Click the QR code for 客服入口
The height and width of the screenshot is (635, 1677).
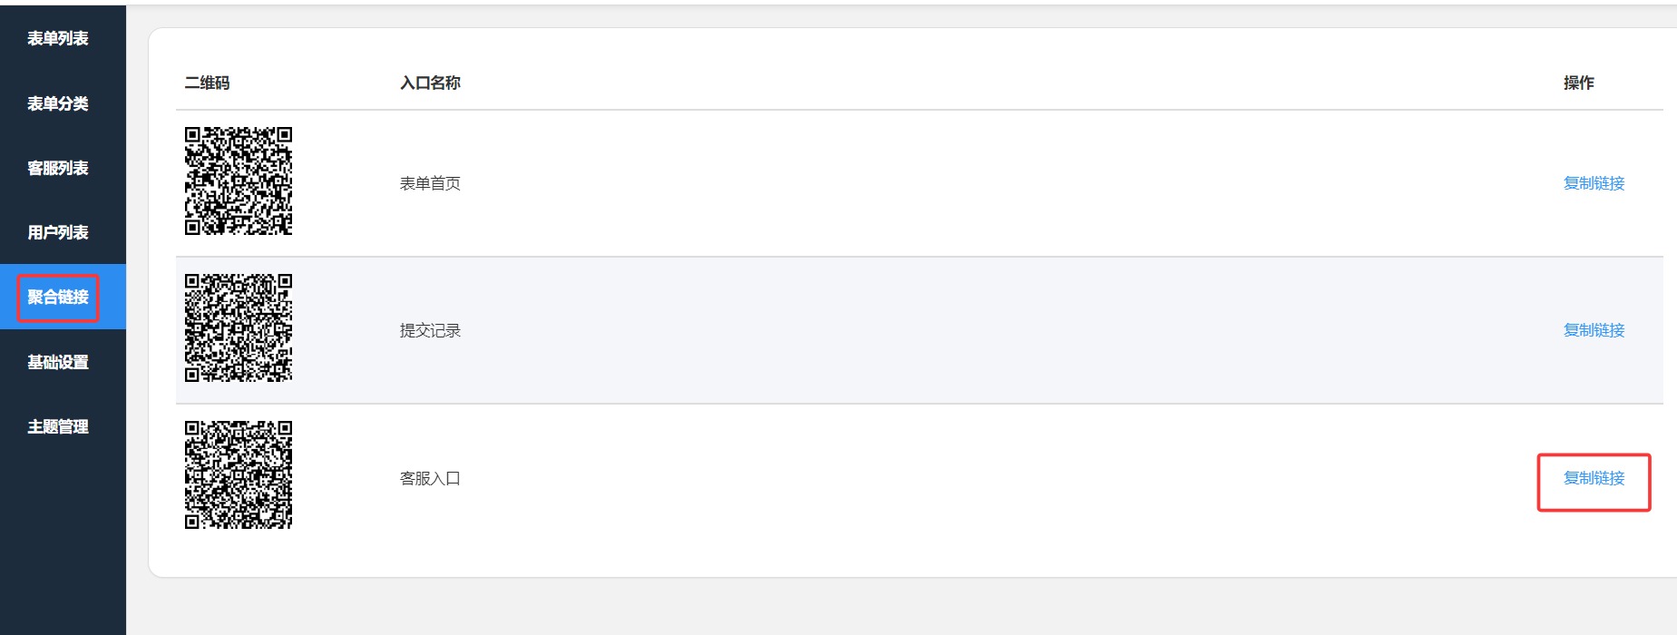pyautogui.click(x=239, y=474)
